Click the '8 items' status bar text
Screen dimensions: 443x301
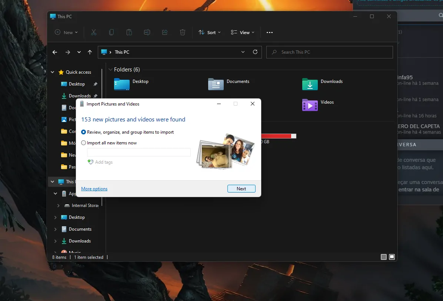tap(59, 257)
